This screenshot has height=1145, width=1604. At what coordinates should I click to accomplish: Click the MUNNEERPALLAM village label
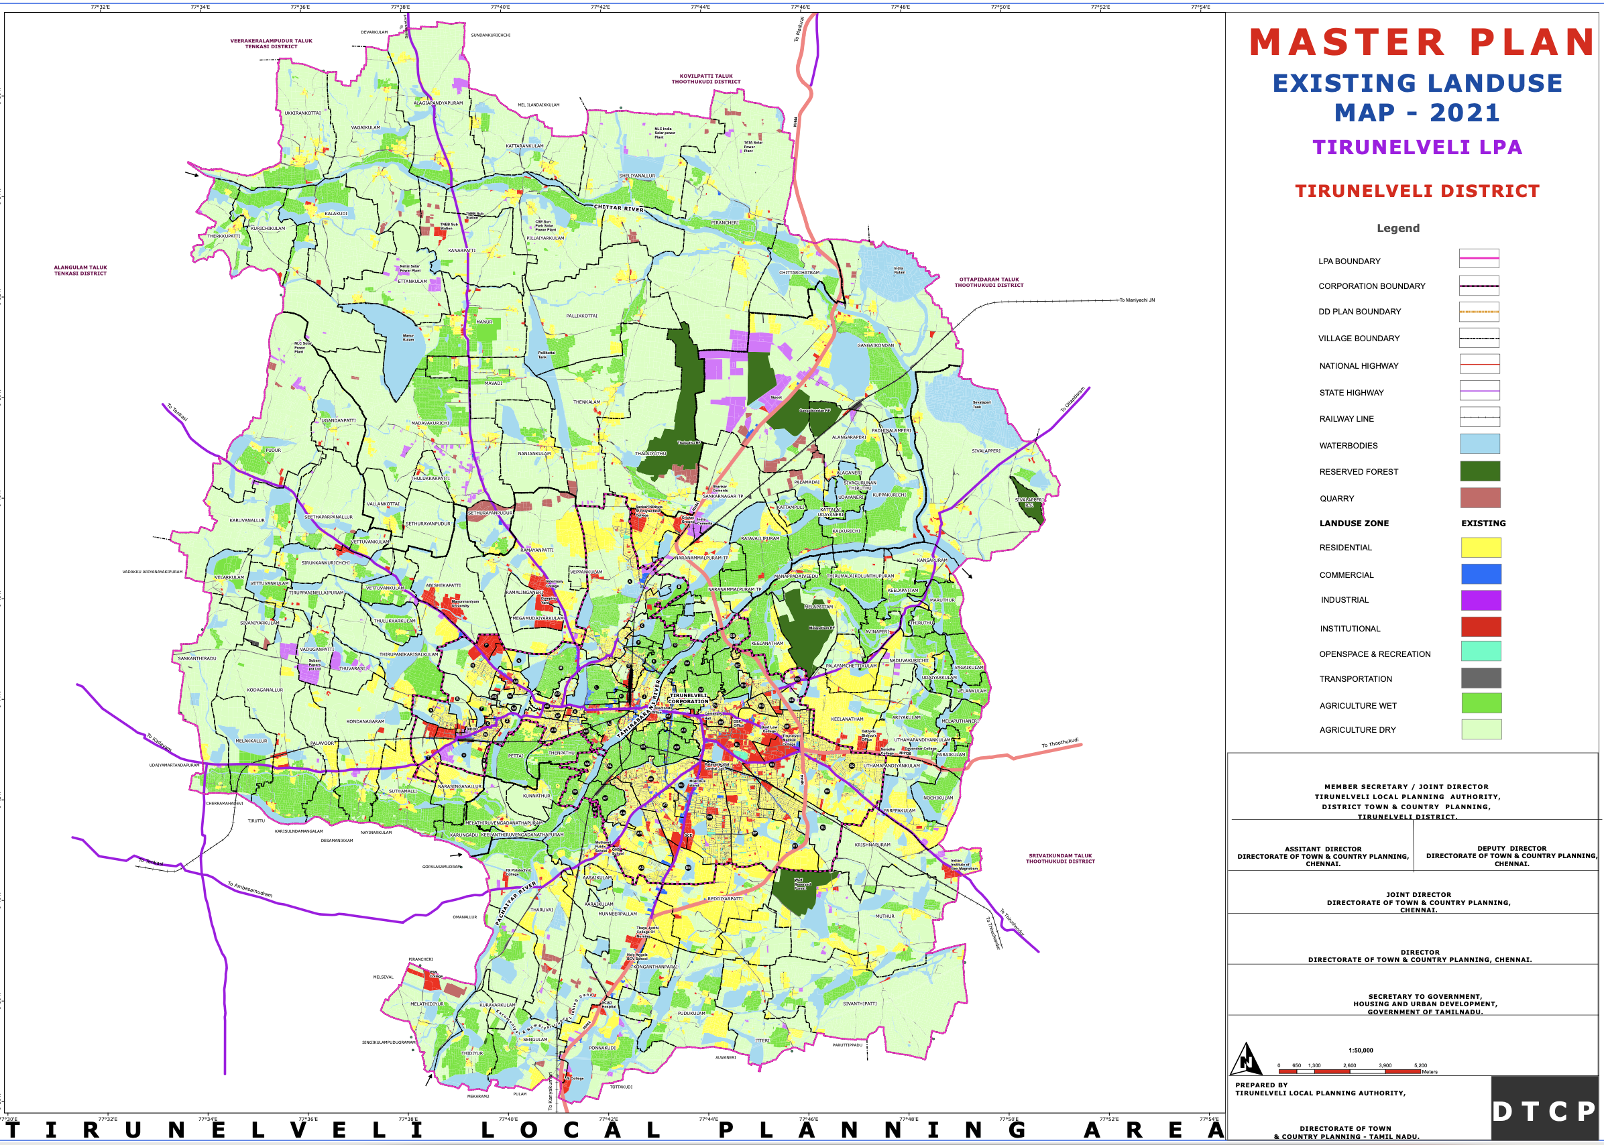[618, 914]
